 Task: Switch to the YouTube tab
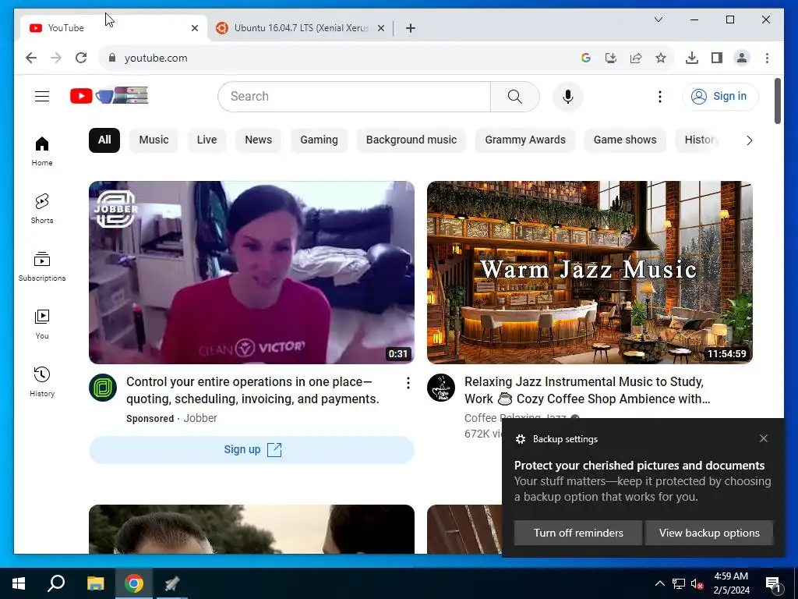113,28
